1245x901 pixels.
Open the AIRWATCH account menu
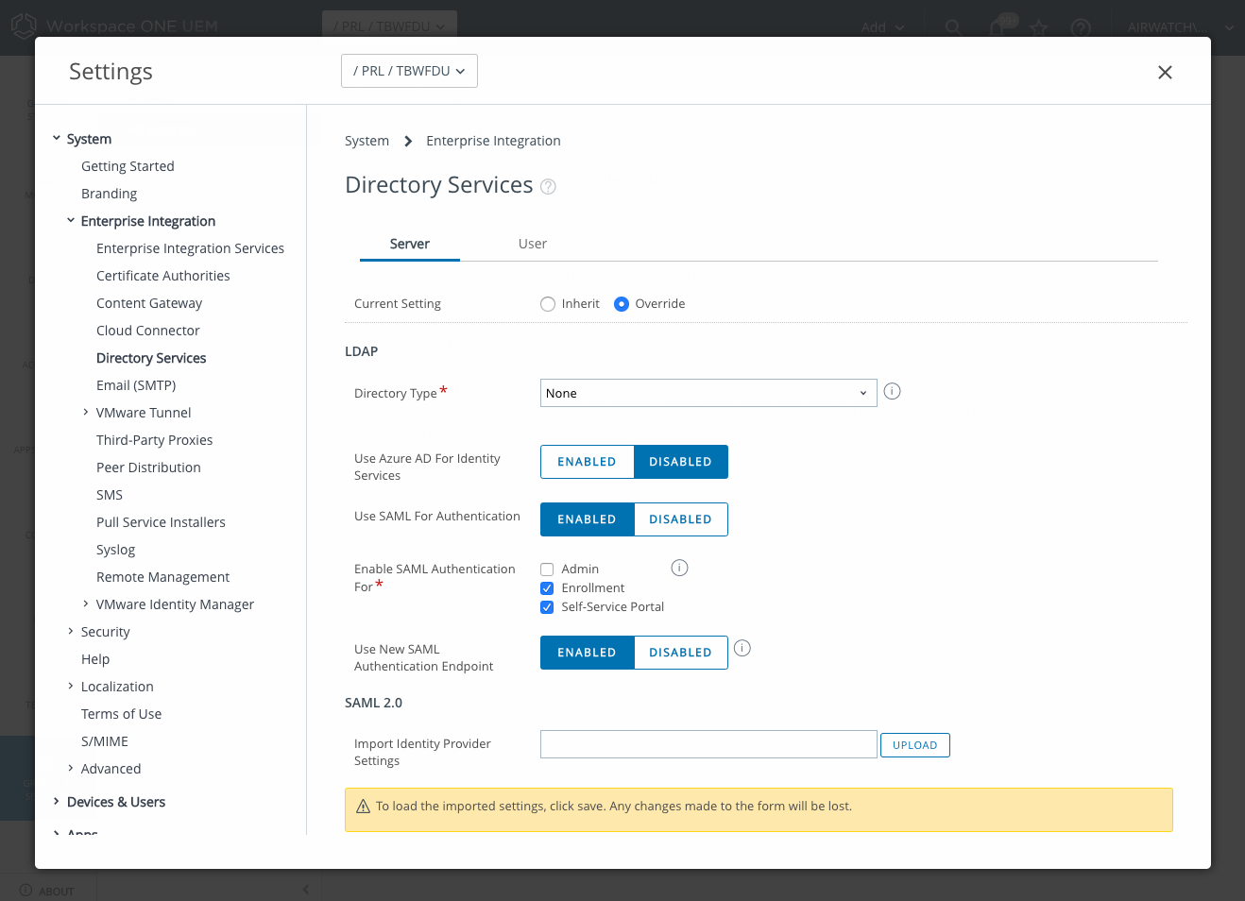(x=1181, y=27)
